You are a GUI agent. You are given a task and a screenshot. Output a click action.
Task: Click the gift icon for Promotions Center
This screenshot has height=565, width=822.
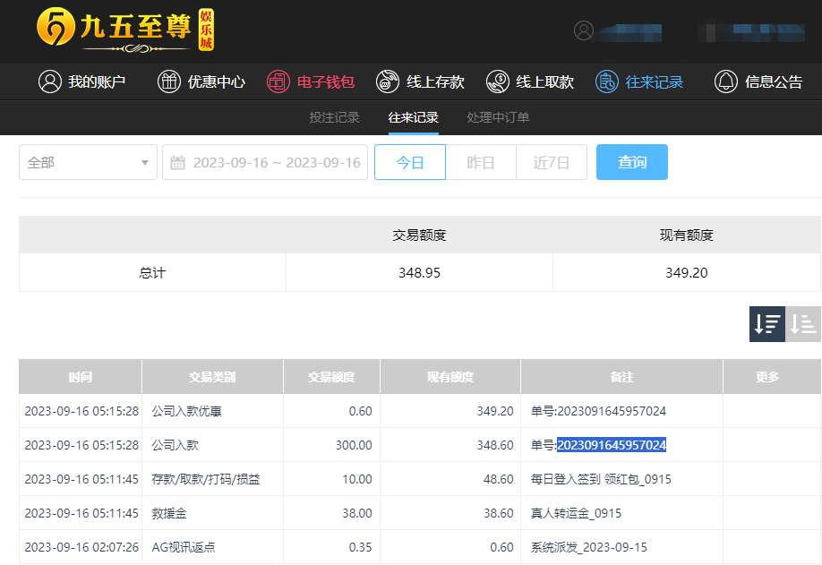(x=168, y=81)
